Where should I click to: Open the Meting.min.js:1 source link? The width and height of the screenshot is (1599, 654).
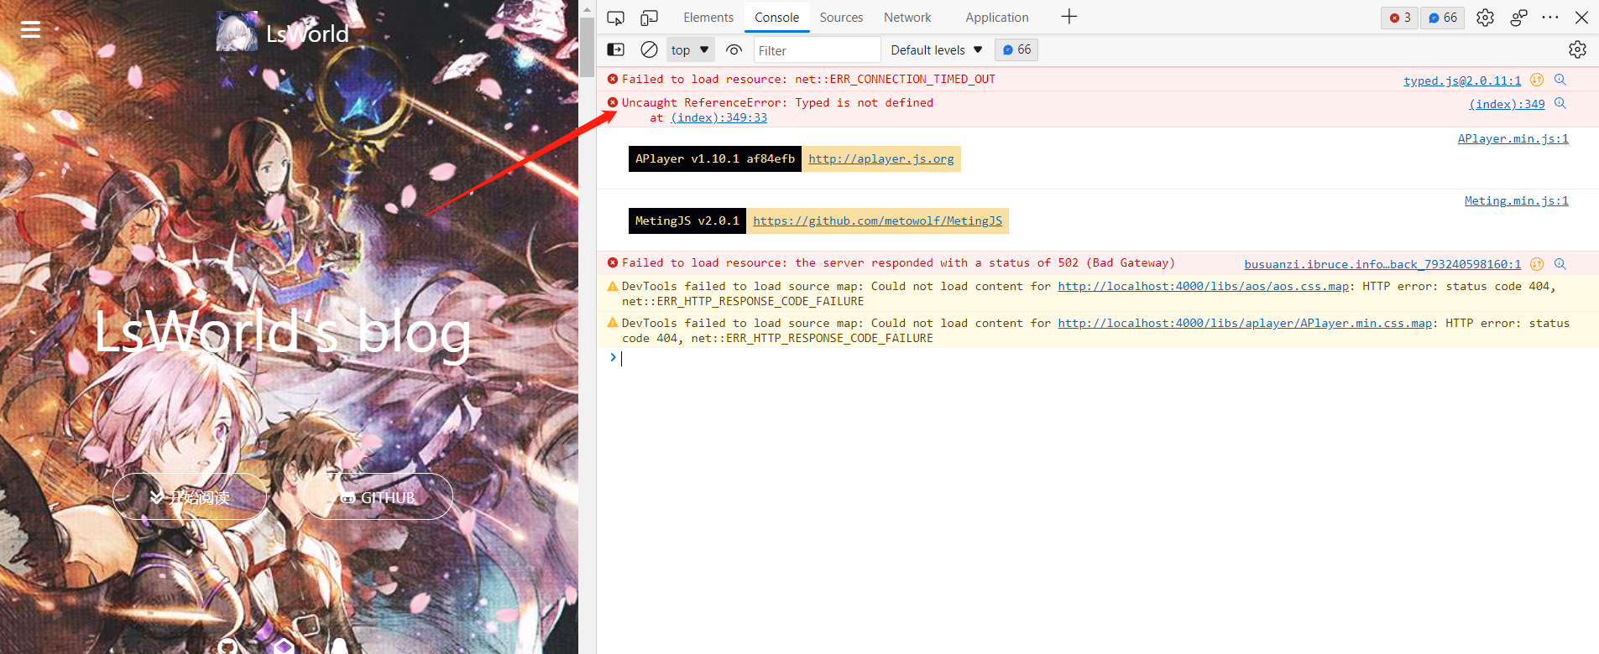coord(1516,200)
